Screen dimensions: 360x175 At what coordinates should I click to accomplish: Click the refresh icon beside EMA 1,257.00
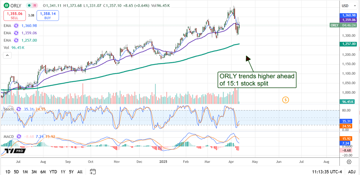pos(16,40)
